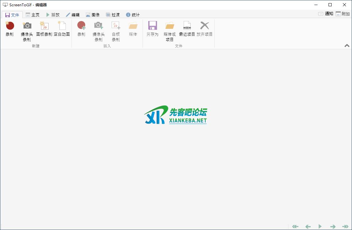The height and width of the screenshot is (230, 352).
Task: Open the 图像 (Image) tab
Action: click(x=92, y=15)
